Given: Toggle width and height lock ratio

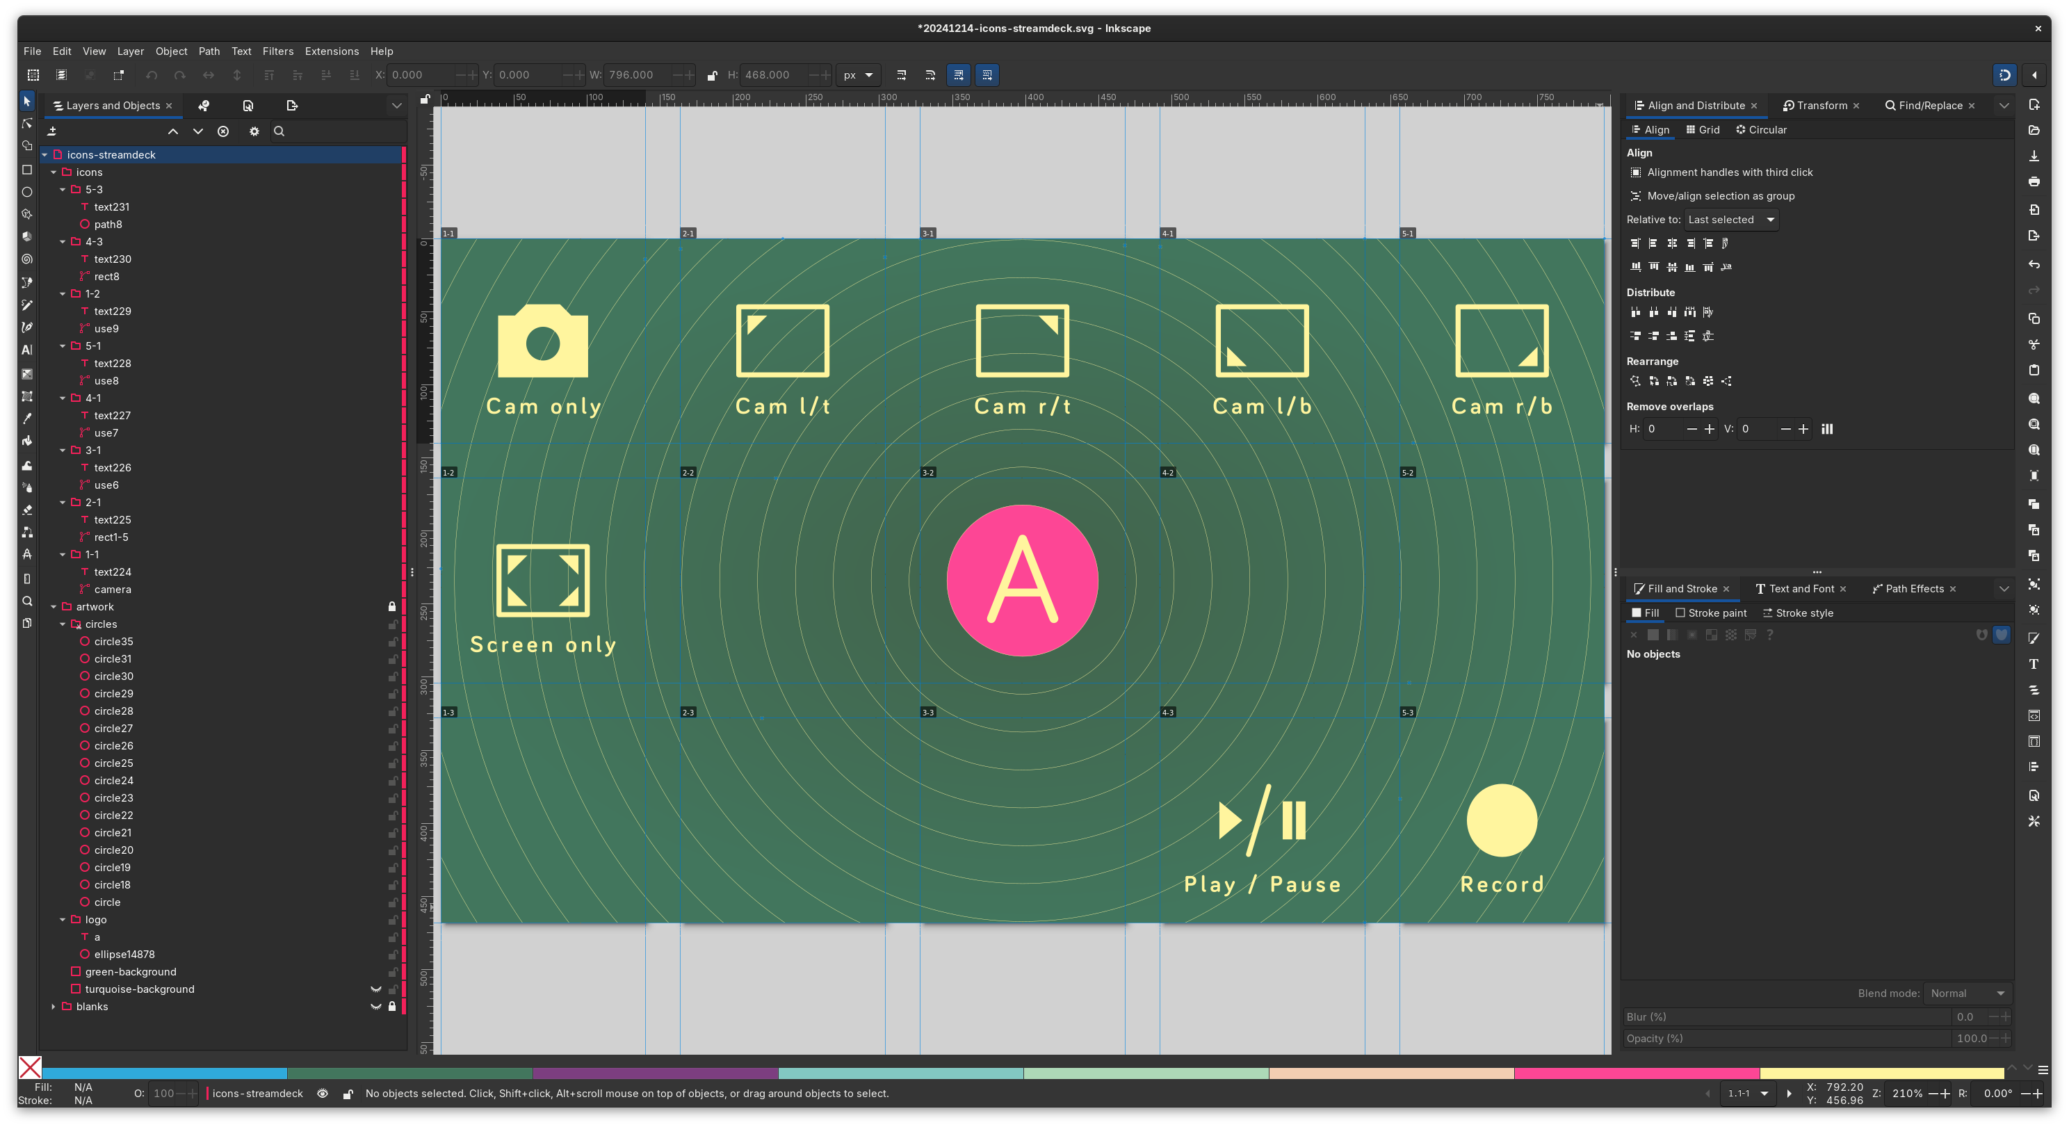Looking at the screenshot, I should (712, 76).
